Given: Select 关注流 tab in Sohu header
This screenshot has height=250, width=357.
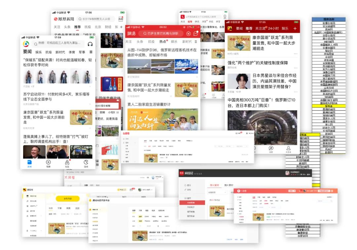Looking at the screenshot, I should pos(260,28).
